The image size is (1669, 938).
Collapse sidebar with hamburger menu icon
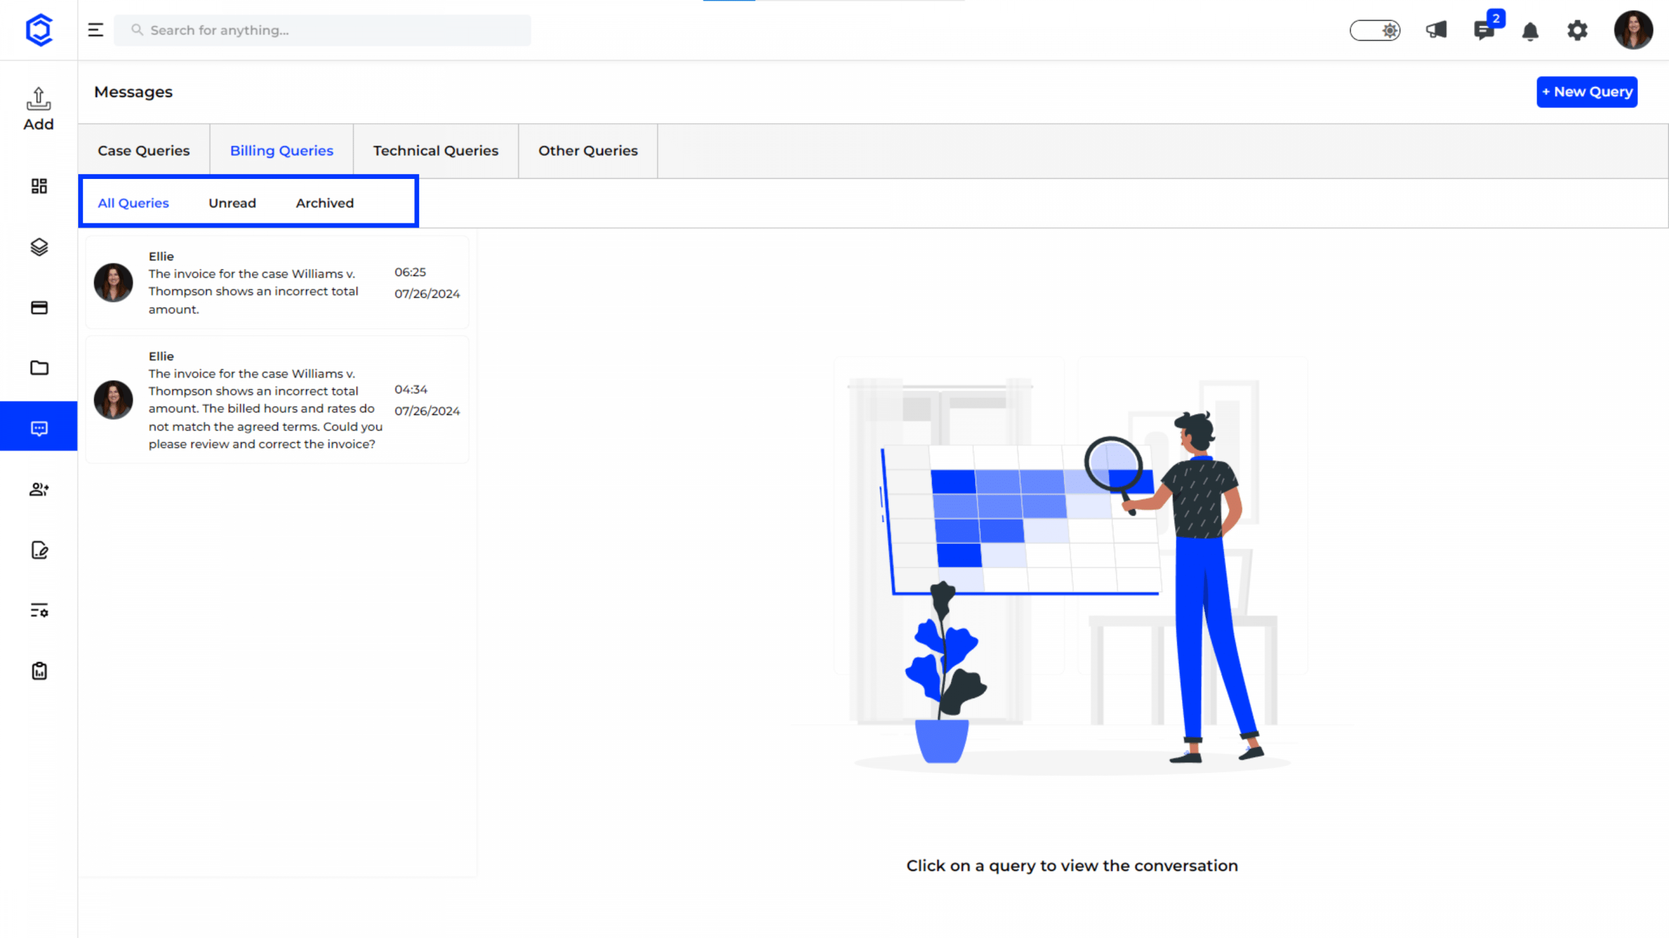pos(95,31)
